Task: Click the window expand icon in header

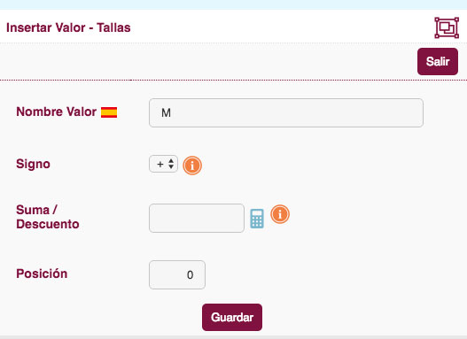Action: pos(447,27)
